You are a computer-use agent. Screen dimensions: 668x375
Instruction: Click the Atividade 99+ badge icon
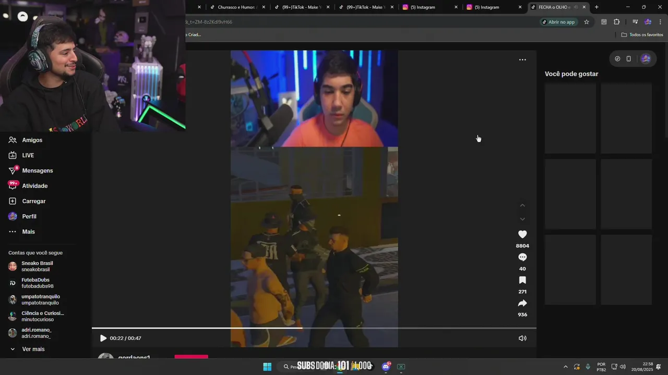[13, 185]
